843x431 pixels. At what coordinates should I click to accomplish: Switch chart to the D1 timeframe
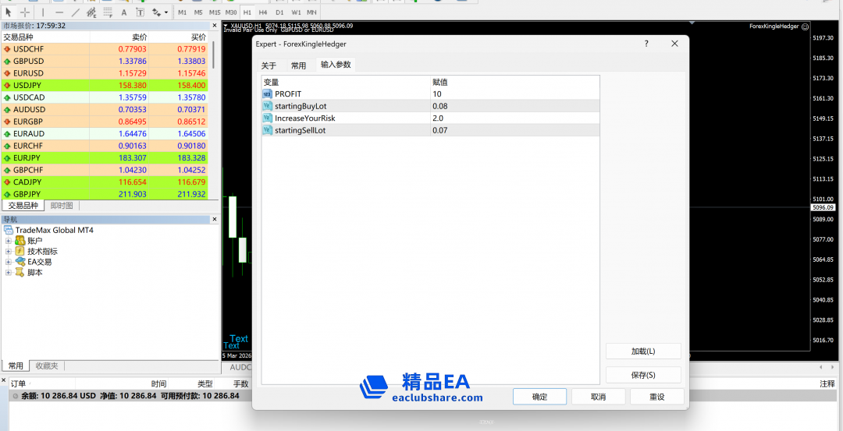pyautogui.click(x=279, y=12)
